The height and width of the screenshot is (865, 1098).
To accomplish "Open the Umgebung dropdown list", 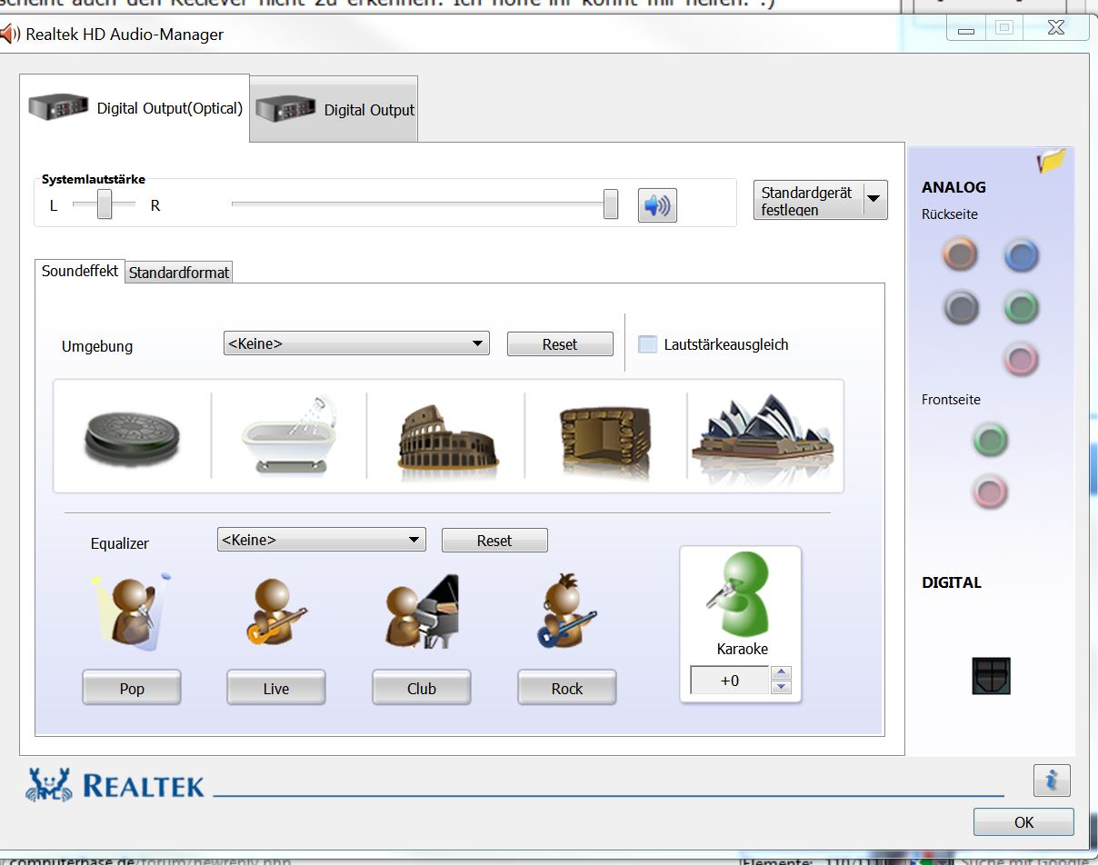I will 356,343.
